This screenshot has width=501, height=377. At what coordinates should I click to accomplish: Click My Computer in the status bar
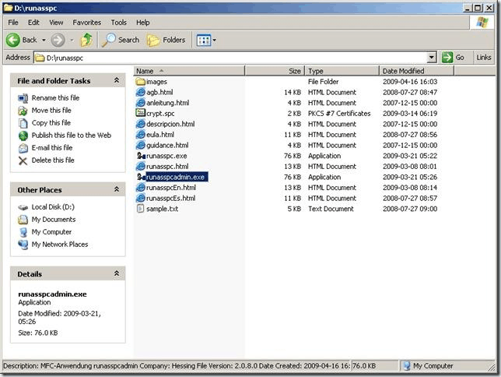(x=428, y=366)
